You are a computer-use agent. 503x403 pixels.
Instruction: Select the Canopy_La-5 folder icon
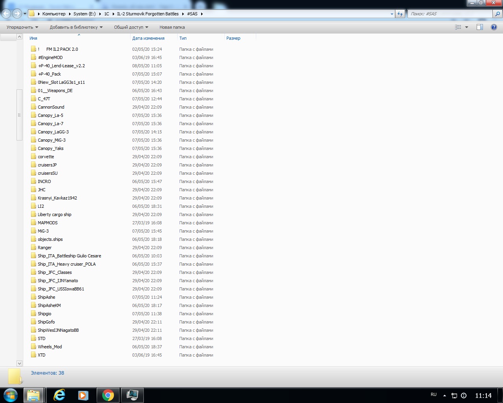(x=33, y=115)
